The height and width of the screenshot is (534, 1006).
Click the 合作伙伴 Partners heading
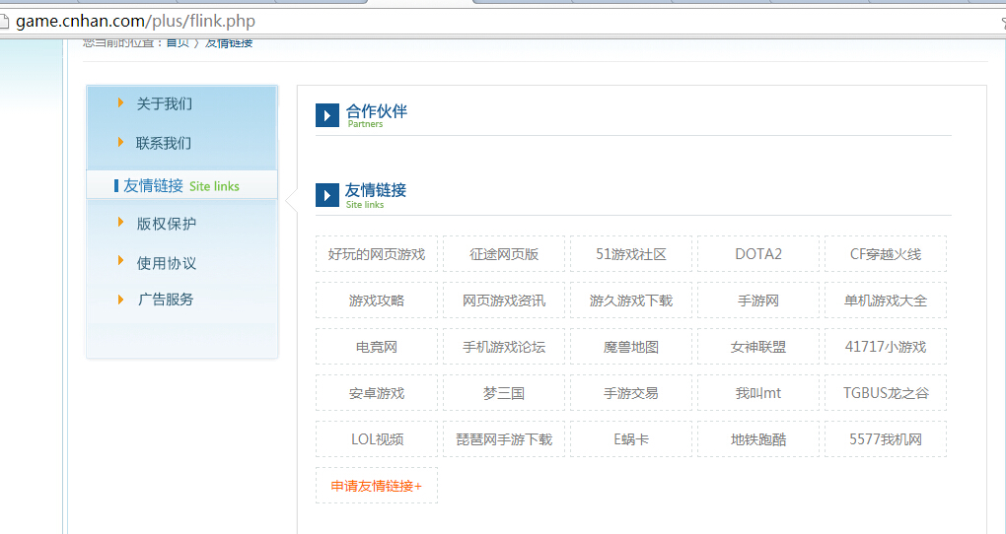coord(376,114)
